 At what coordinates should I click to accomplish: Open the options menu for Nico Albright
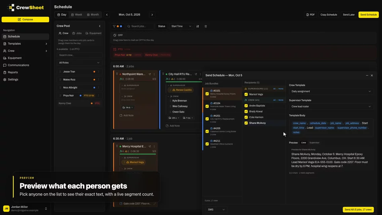click(x=98, y=88)
